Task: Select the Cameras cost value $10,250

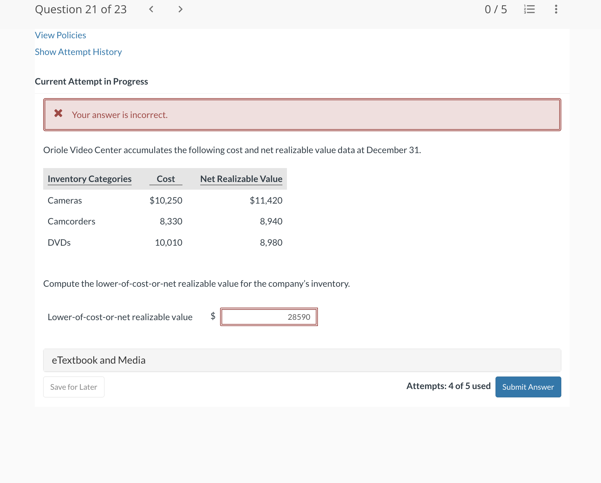Action: (166, 200)
